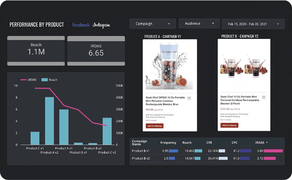Click the Product B - Campaign V2 heading
This screenshot has width=292, height=180.
pyautogui.click(x=240, y=36)
